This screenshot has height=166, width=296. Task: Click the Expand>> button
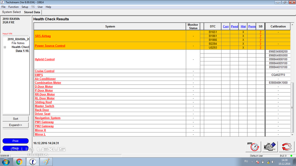pyautogui.click(x=16, y=125)
